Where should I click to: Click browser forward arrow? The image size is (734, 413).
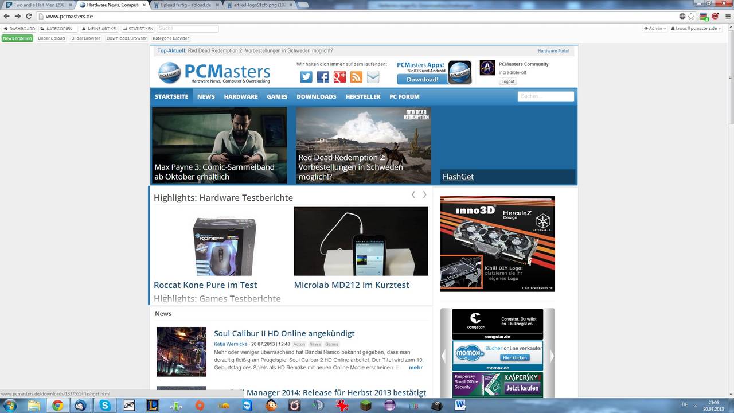18,16
